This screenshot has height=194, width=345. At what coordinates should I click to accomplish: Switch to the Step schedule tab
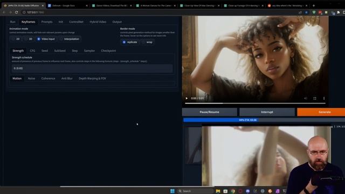click(x=74, y=51)
